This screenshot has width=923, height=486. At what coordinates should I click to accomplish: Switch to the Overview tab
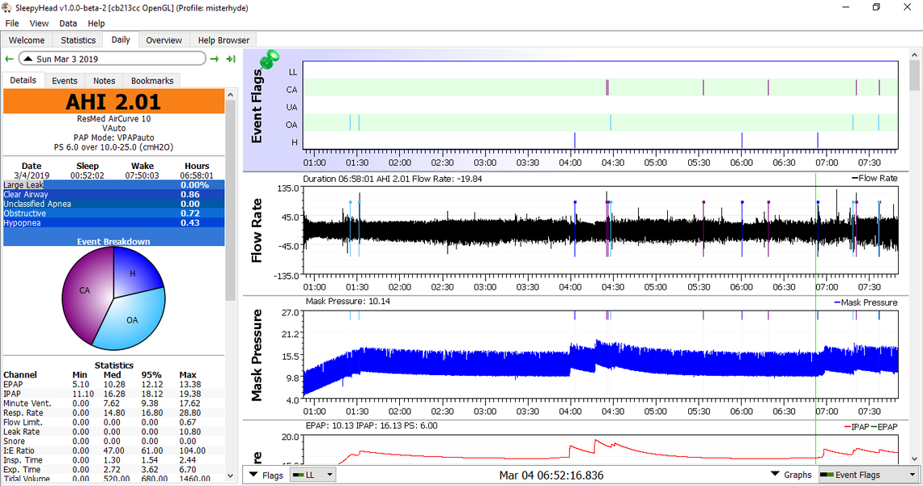click(x=164, y=40)
